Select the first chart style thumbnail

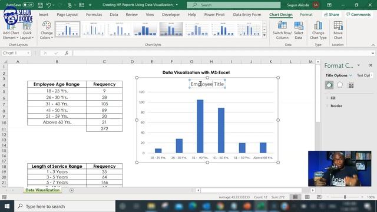click(x=68, y=29)
